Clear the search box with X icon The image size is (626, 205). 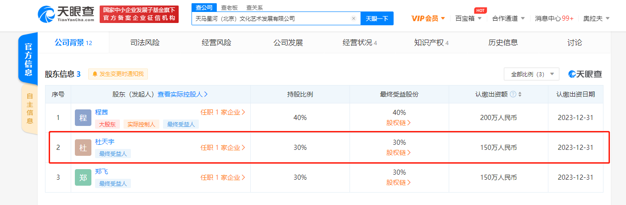(354, 19)
